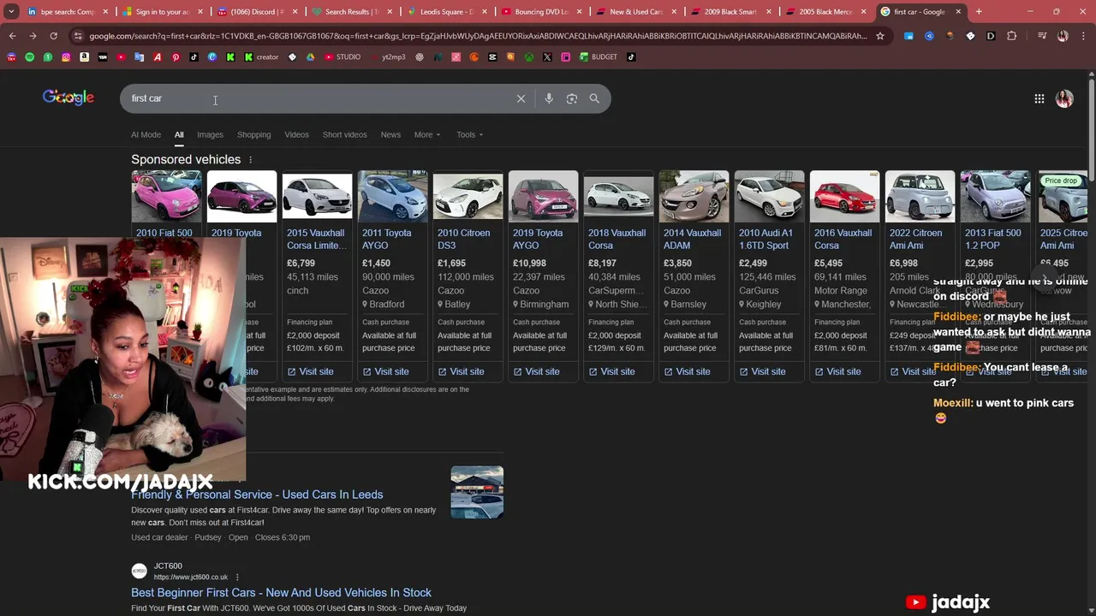
Task: Open the Google apps grid
Action: (x=1039, y=98)
